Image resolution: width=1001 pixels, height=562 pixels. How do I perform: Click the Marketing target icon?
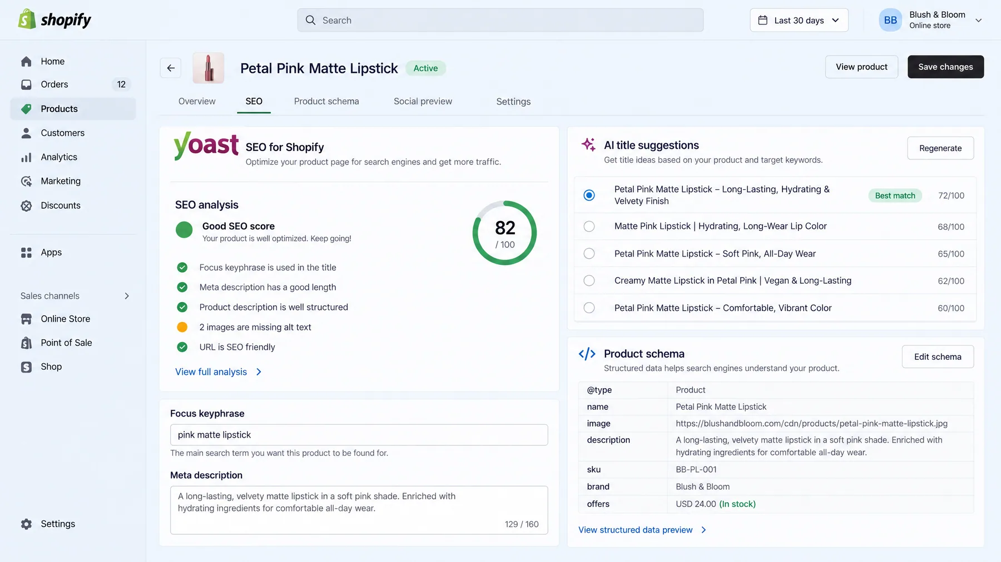[26, 181]
